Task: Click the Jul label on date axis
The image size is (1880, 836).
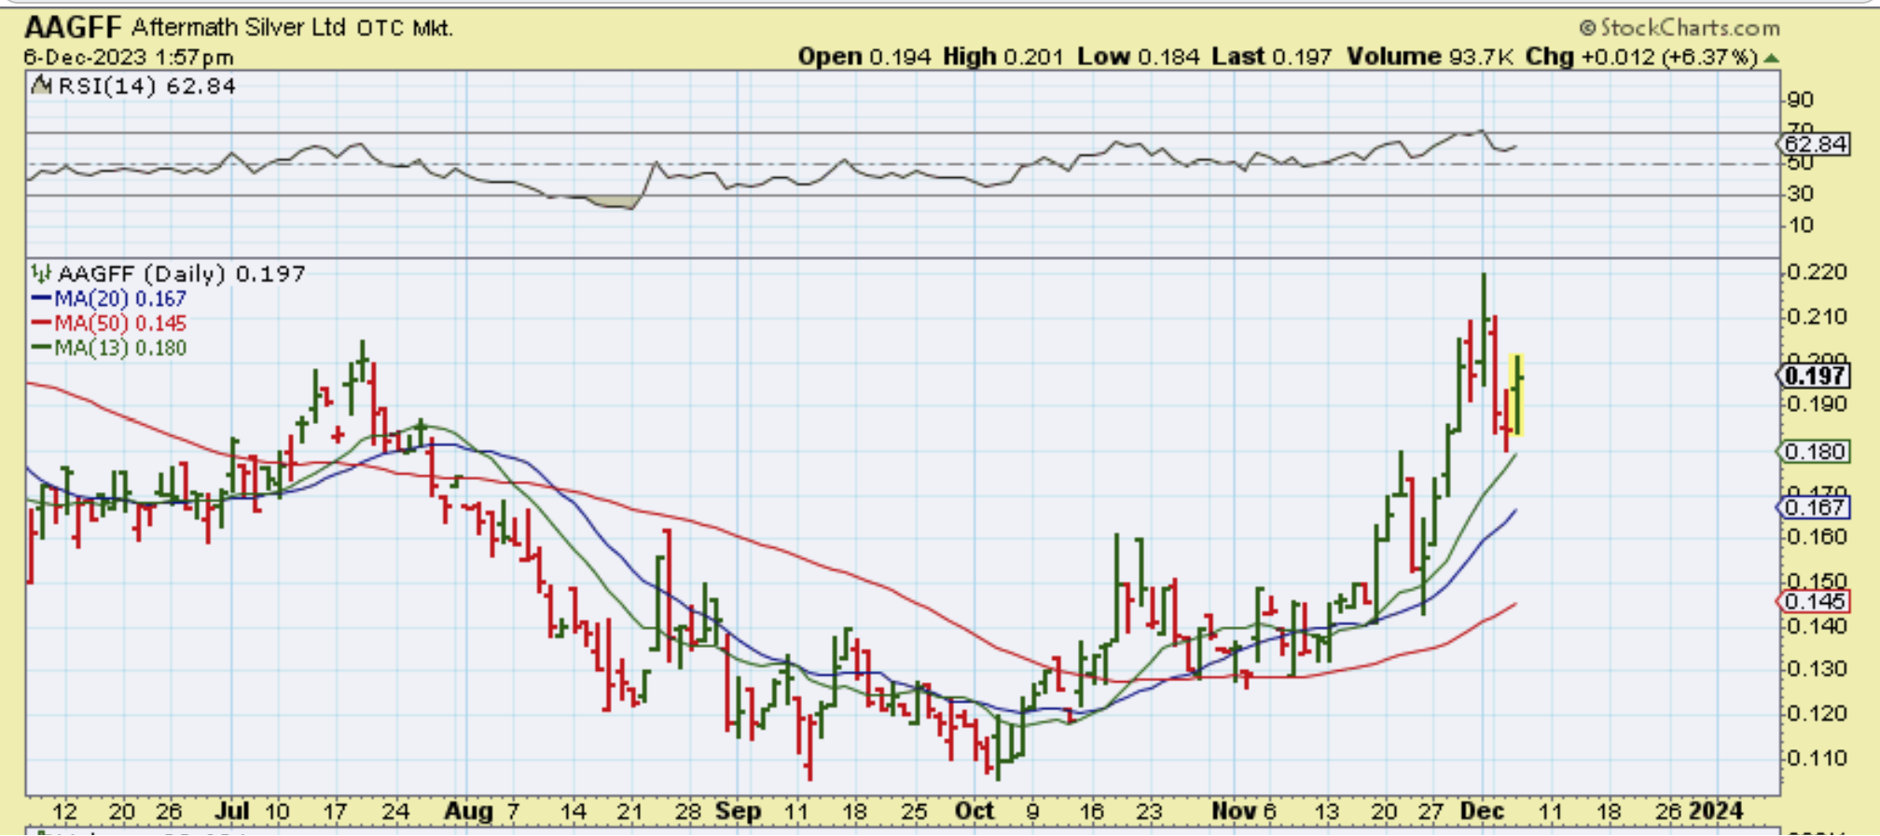Action: [233, 811]
